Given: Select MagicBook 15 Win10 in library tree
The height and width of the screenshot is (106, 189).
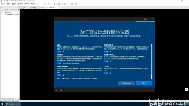Looking at the screenshot, I should point(13,14).
